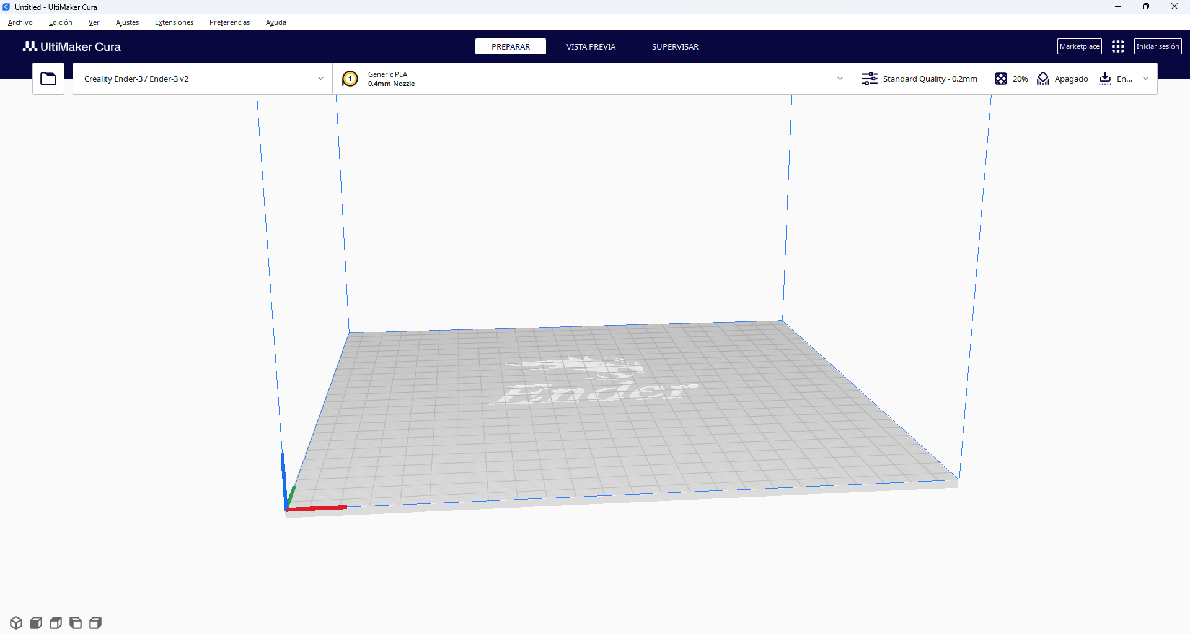Open the Ver menu

(94, 22)
